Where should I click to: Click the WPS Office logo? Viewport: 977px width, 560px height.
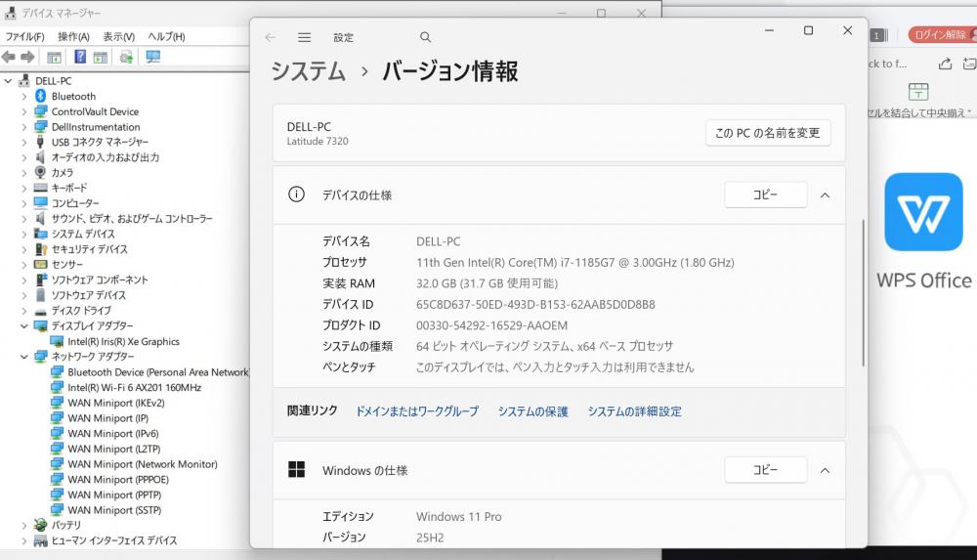923,212
